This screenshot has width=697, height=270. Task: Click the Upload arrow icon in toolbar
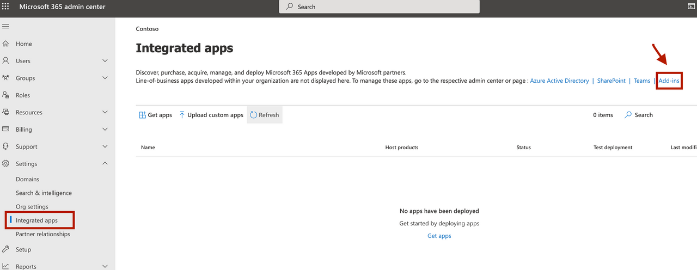click(x=182, y=115)
